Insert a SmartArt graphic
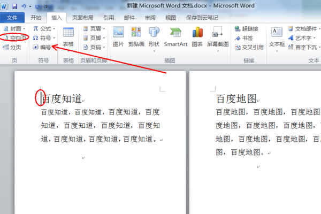 point(175,37)
